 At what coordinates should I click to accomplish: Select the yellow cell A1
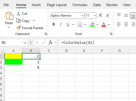pos(13,56)
